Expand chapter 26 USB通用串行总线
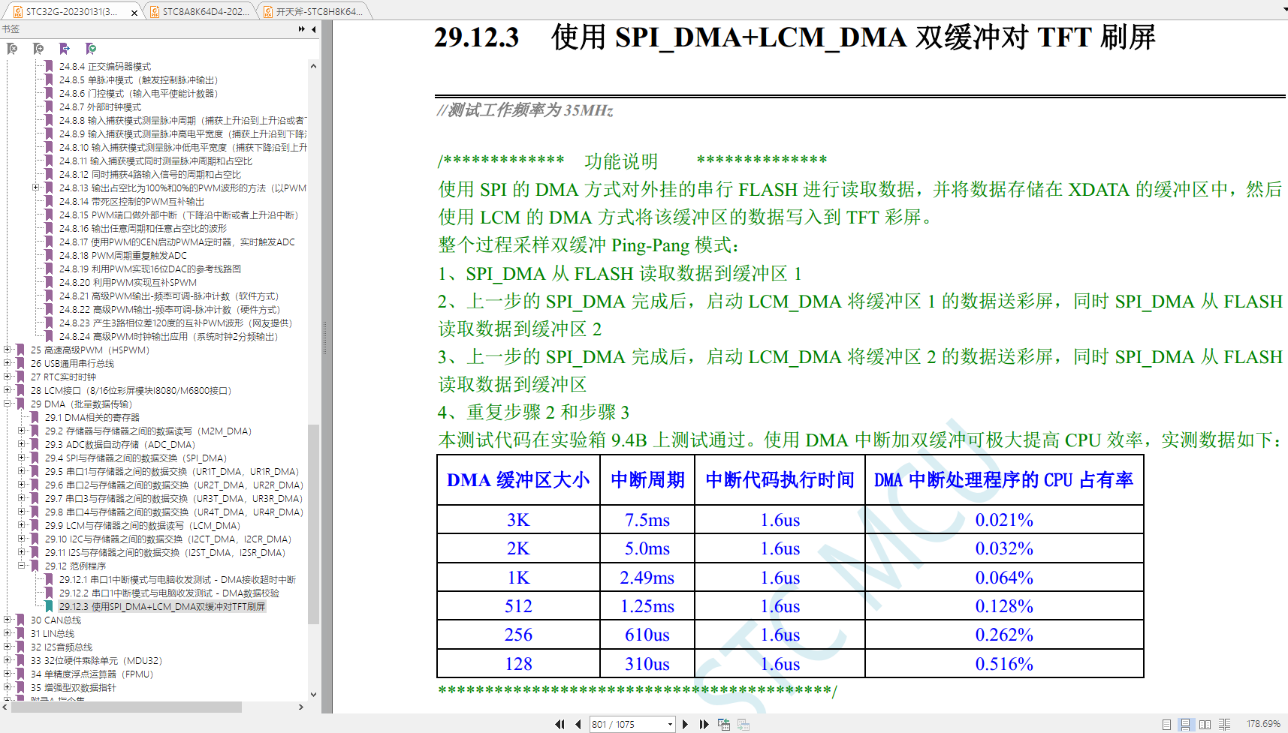Screen dimensions: 1288x733 pos(8,363)
